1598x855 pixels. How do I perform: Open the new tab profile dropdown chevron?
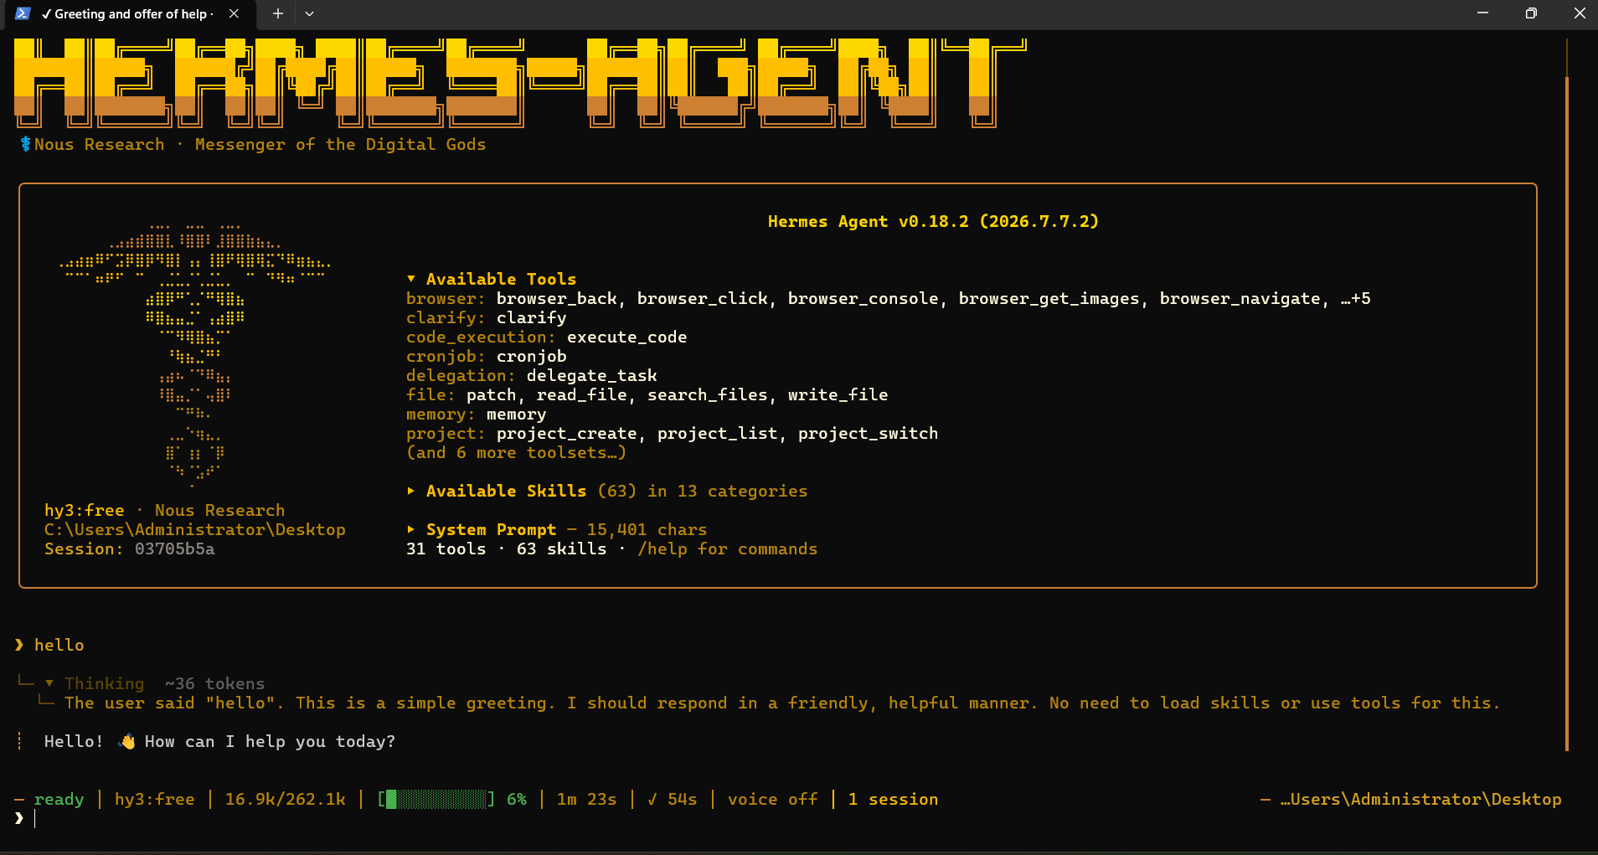tap(309, 13)
